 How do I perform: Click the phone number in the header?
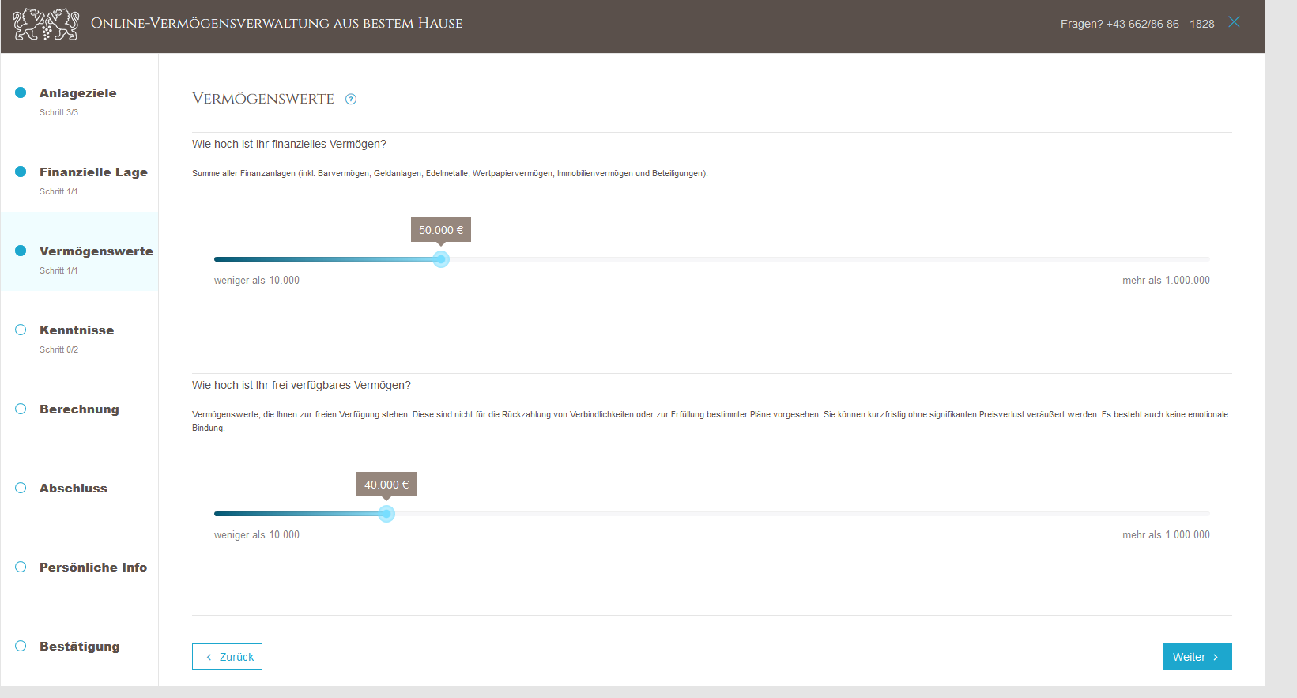click(1159, 24)
